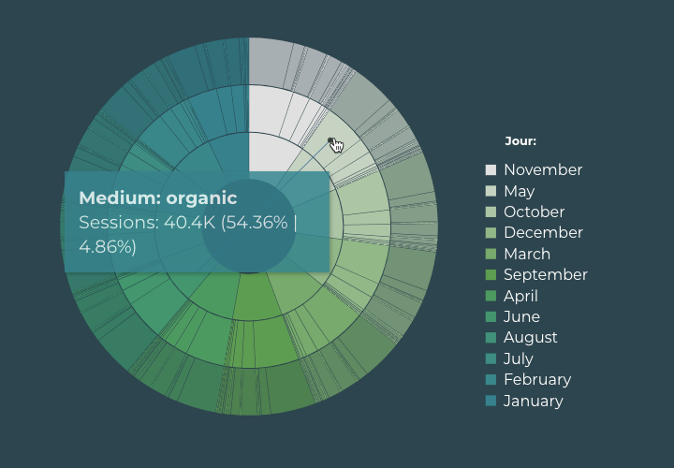Click the April legend color square
Viewport: 674px width, 468px height.
tap(491, 296)
